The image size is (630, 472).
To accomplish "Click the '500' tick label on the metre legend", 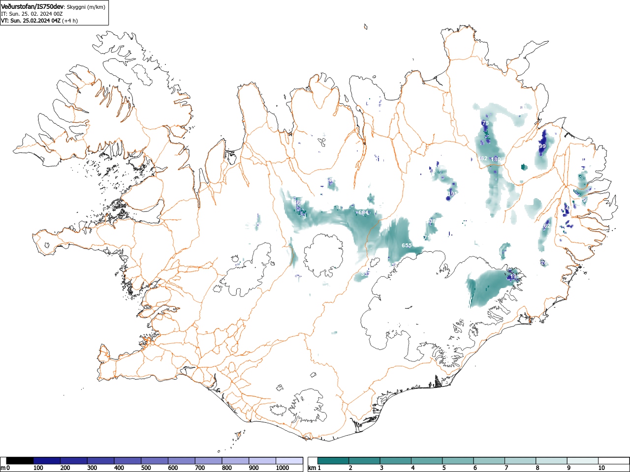I will (146, 468).
